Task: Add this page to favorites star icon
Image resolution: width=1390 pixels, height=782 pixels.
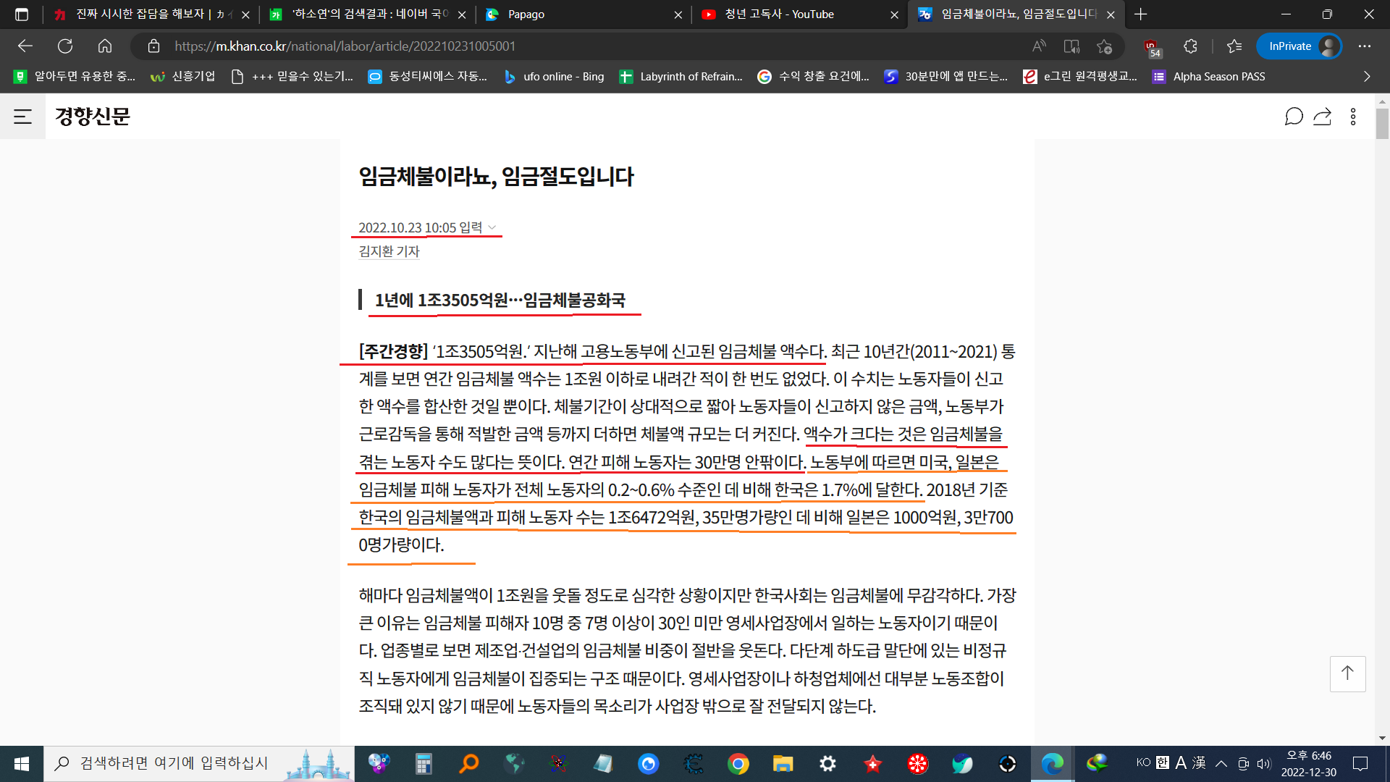Action: (1104, 46)
